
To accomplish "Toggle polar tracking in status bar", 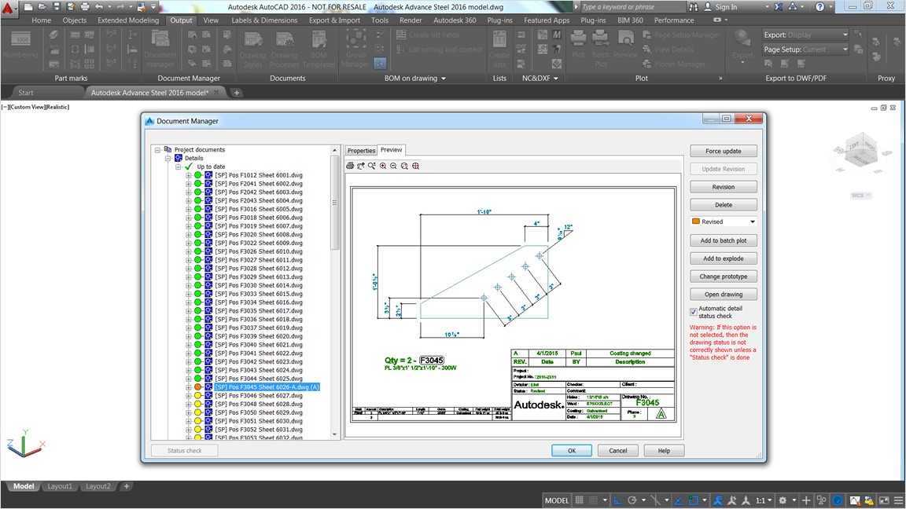I will tap(632, 500).
